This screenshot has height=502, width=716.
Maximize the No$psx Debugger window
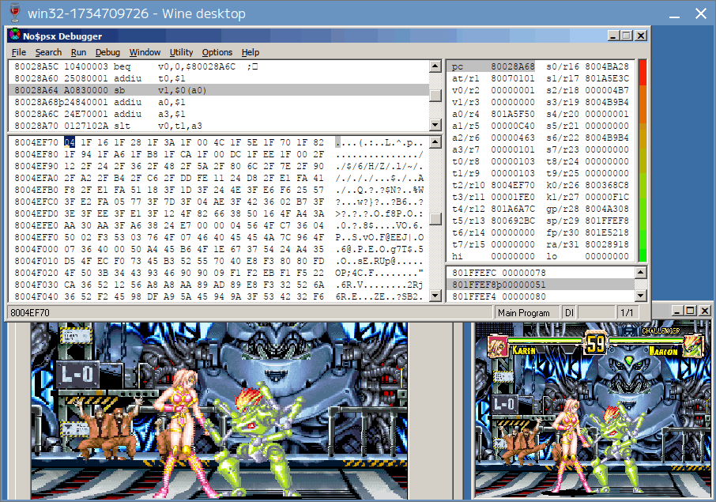click(627, 36)
